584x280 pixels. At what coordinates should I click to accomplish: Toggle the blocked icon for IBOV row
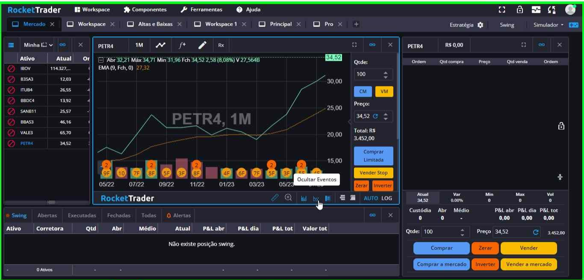pyautogui.click(x=12, y=69)
